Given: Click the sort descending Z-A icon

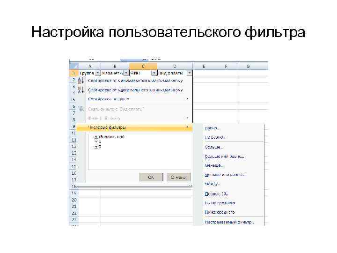Looking at the screenshot, I should (81, 90).
